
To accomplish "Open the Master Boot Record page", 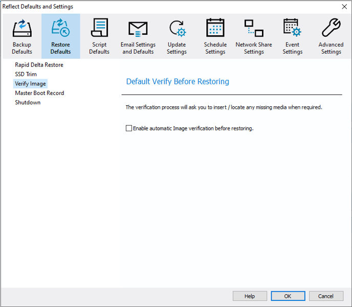I will (x=39, y=93).
